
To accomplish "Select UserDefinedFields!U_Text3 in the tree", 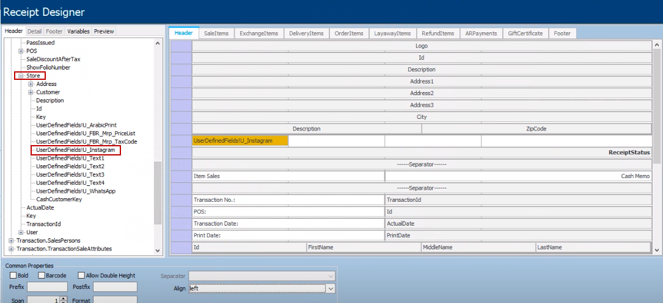I will pyautogui.click(x=70, y=175).
